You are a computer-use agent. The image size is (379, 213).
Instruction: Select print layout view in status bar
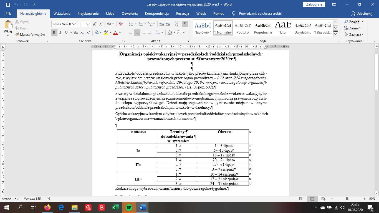pyautogui.click(x=312, y=199)
